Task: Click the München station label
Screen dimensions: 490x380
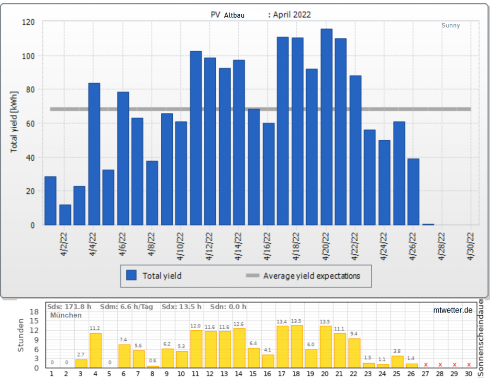Action: pyautogui.click(x=66, y=315)
